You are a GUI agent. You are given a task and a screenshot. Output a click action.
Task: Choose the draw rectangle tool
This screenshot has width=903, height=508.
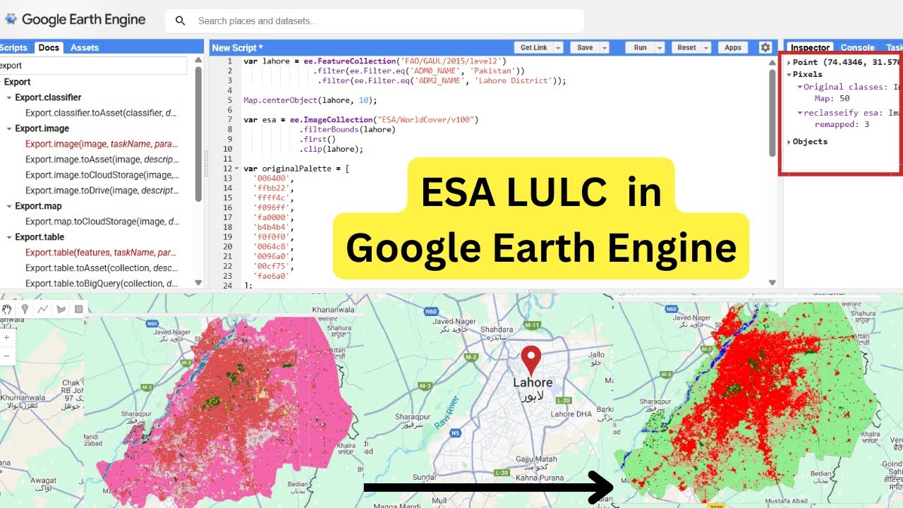pos(78,309)
